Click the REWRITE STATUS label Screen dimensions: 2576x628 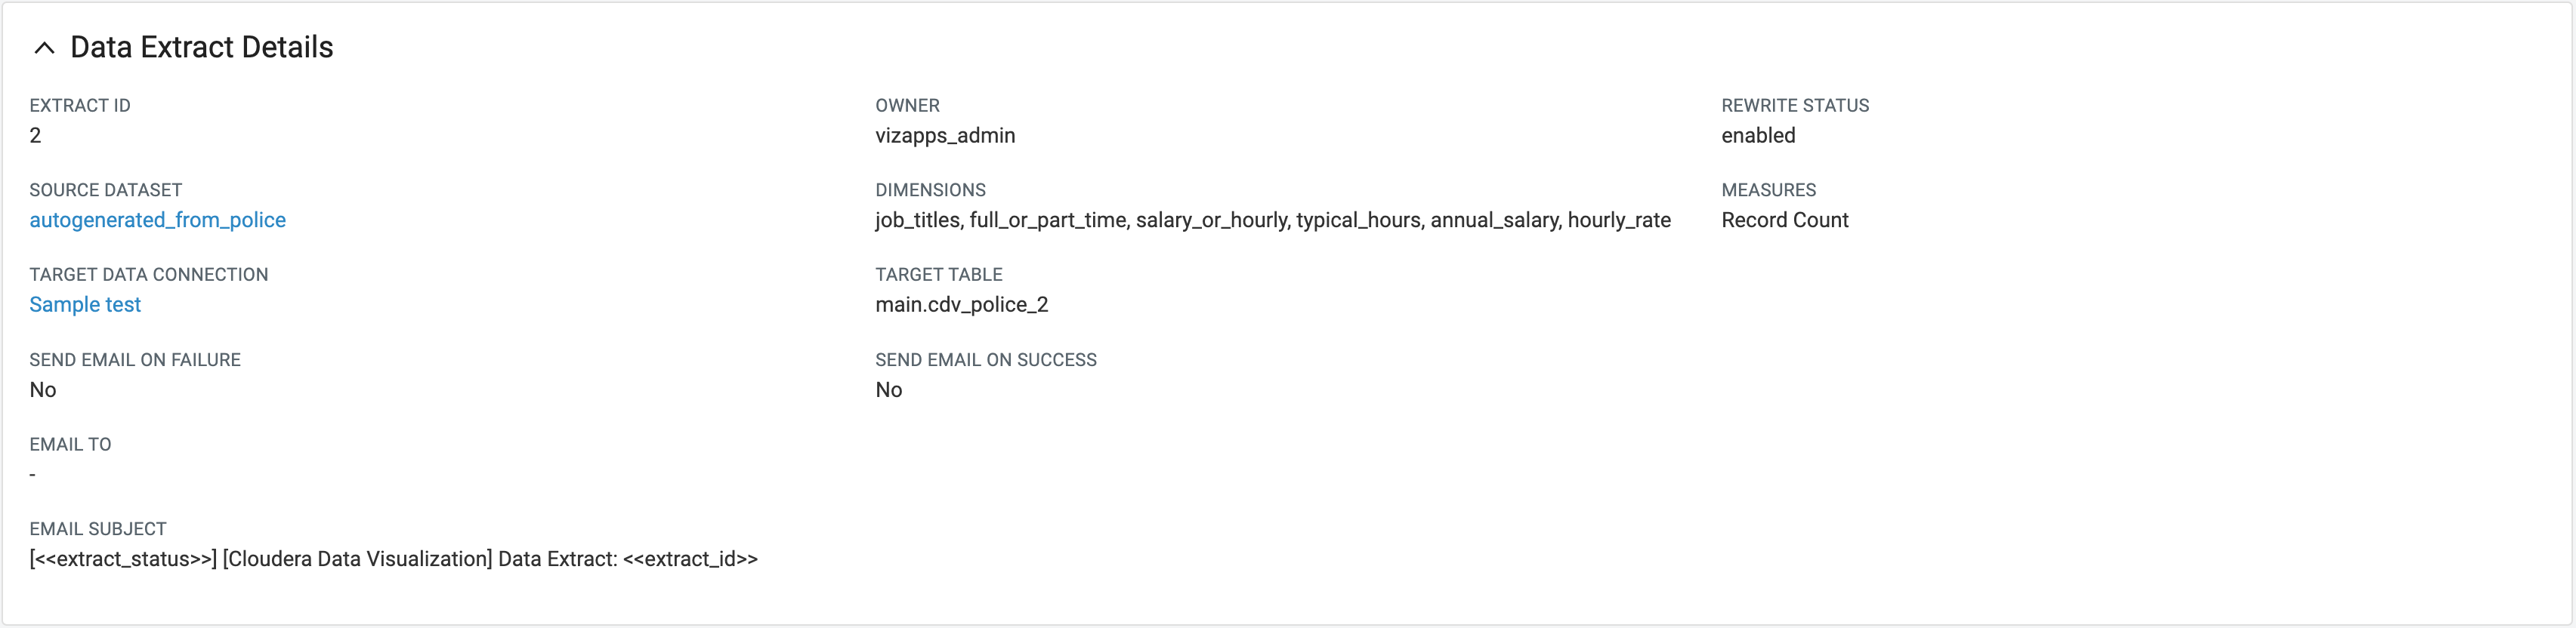[1795, 106]
